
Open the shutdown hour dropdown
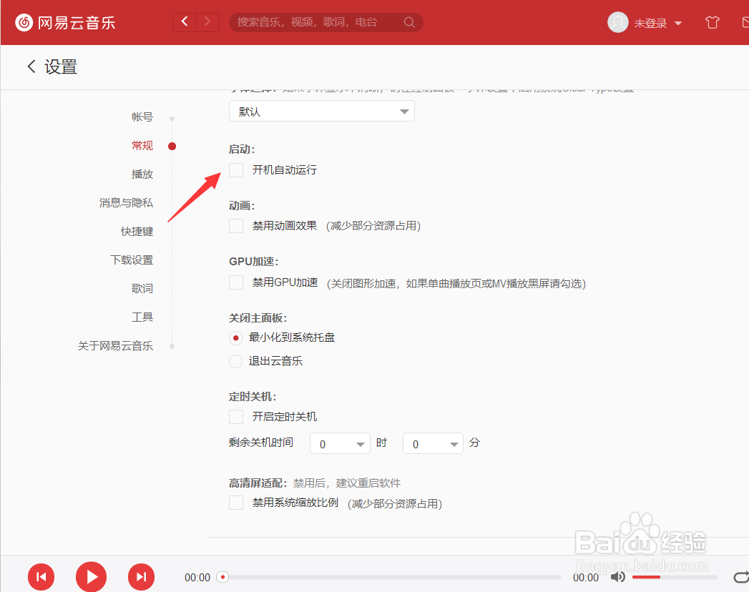coord(340,443)
